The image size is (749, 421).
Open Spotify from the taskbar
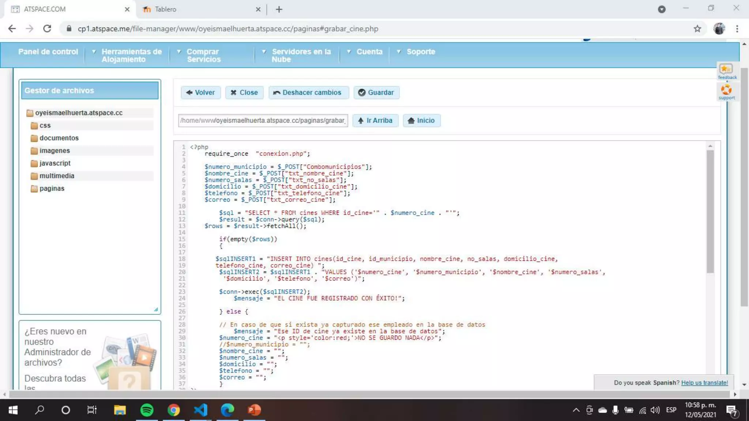(x=147, y=410)
